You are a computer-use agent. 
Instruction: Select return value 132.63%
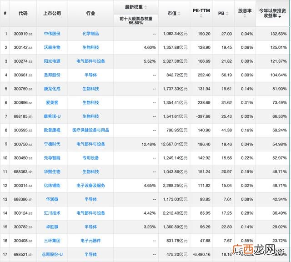[278, 34]
